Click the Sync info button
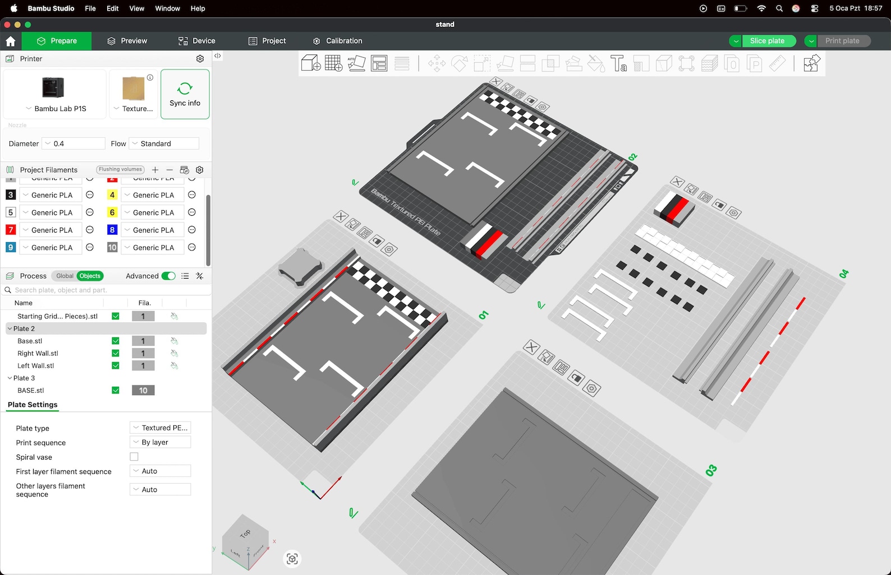Screen dimensions: 891x575 pyautogui.click(x=185, y=94)
